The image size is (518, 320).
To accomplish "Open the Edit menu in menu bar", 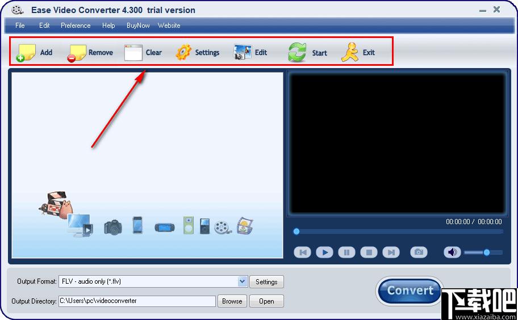I will coord(44,26).
